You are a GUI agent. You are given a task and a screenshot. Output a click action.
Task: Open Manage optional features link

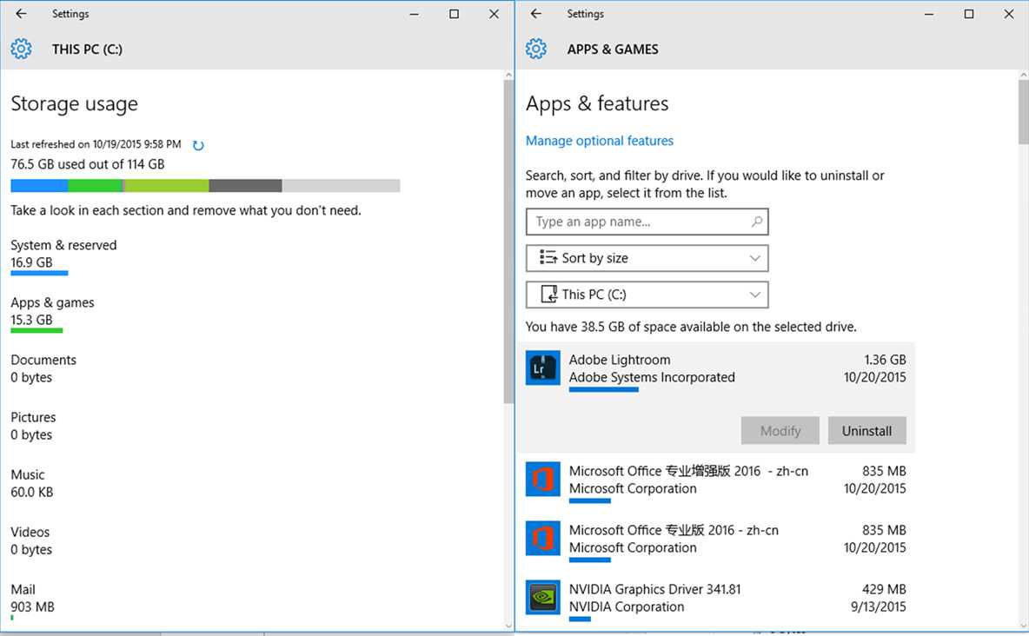[x=599, y=141]
